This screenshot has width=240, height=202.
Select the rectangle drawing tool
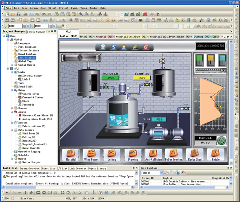pyautogui.click(x=38, y=192)
